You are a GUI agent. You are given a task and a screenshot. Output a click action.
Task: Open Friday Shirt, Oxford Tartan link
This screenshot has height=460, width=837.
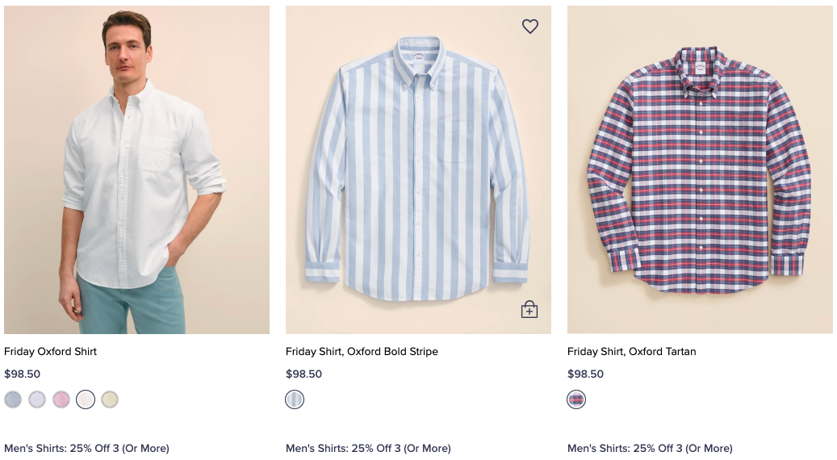[631, 352]
